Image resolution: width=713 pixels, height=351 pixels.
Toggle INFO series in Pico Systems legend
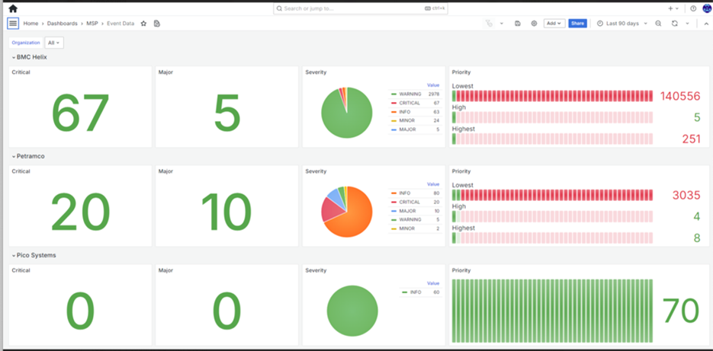click(416, 292)
